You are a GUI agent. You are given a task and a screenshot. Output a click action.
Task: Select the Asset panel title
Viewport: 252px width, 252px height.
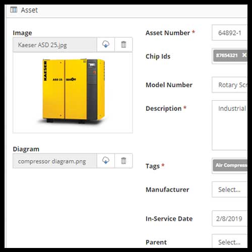click(x=29, y=10)
